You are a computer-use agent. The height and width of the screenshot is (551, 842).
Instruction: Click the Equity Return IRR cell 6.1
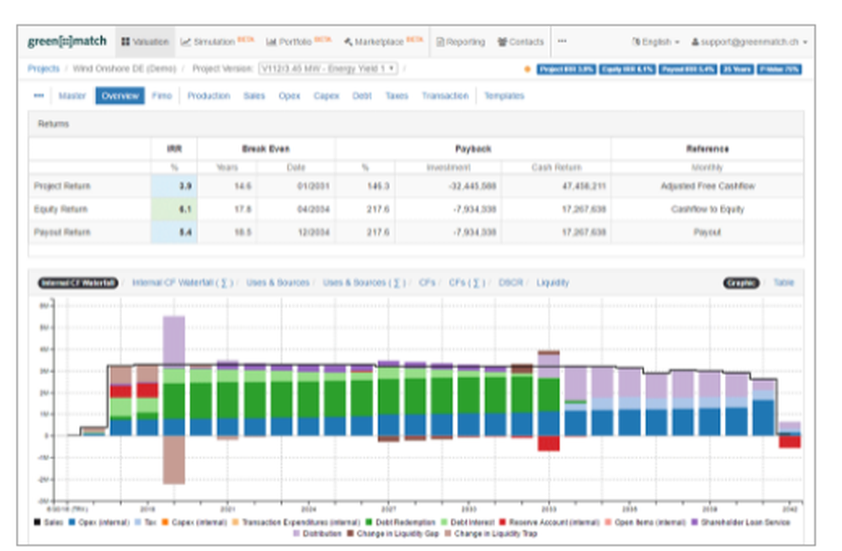174,209
